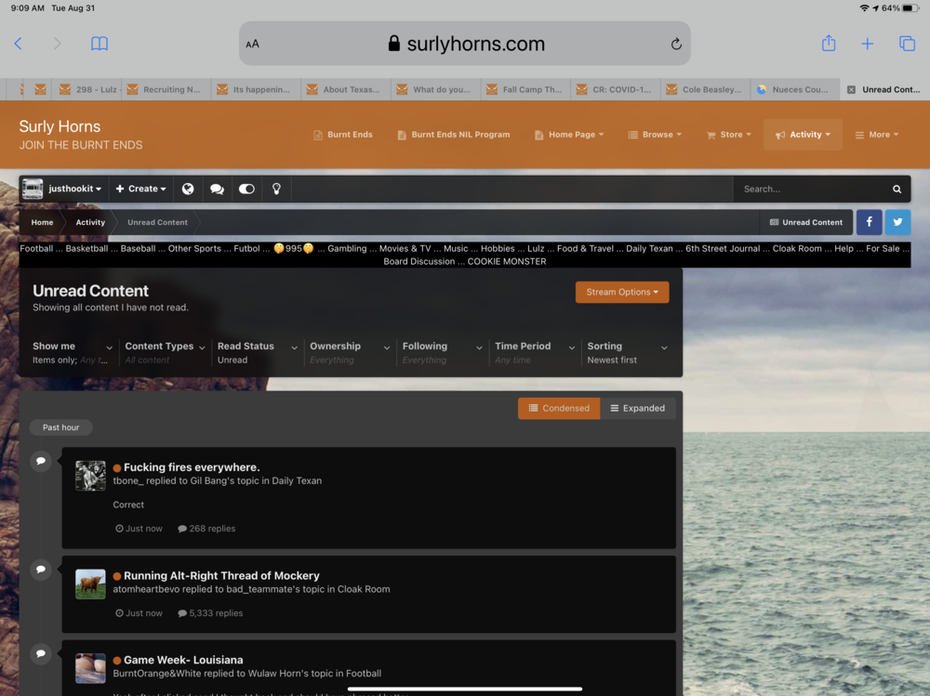Click into the Search field
This screenshot has height=696, width=930.
807,189
